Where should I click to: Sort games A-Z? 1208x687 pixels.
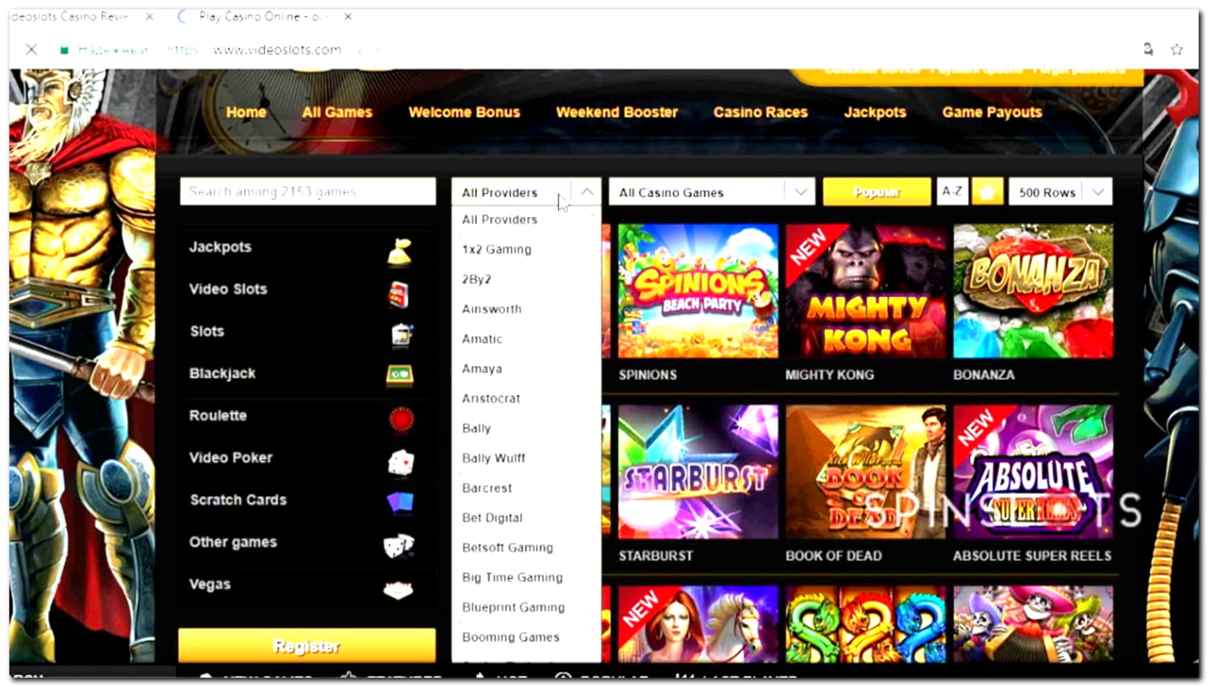click(952, 192)
